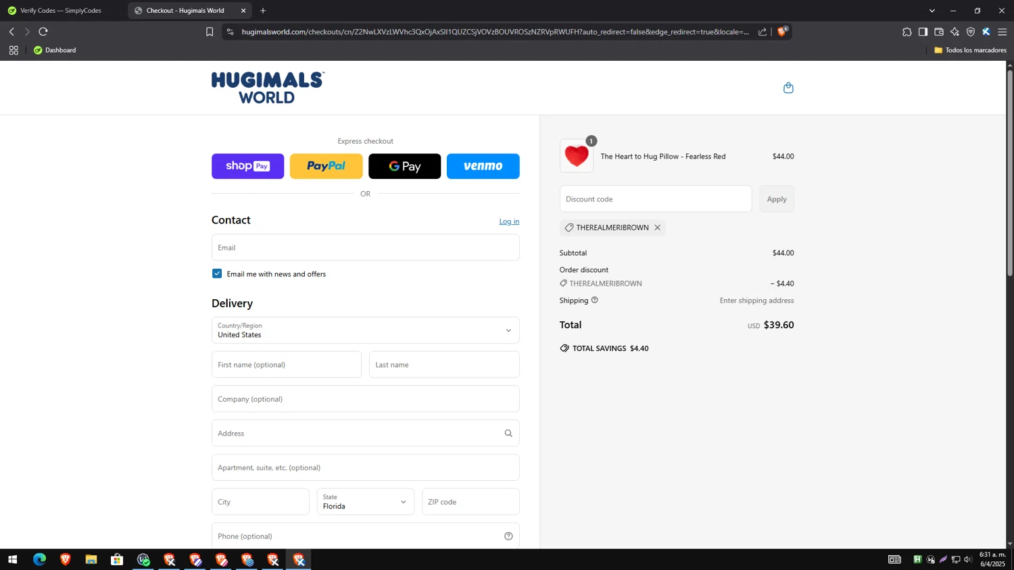Click the Apply discount button

click(x=777, y=199)
